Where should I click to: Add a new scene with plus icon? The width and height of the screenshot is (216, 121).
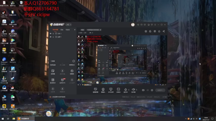coord(75,30)
